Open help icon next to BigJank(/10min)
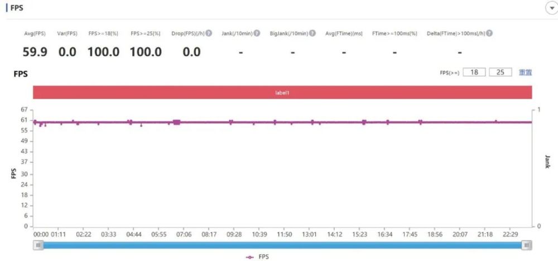This screenshot has height=261, width=558. [312, 33]
